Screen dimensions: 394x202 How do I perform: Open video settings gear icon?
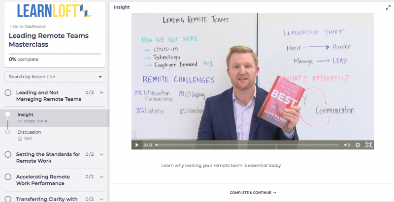[x=358, y=145]
